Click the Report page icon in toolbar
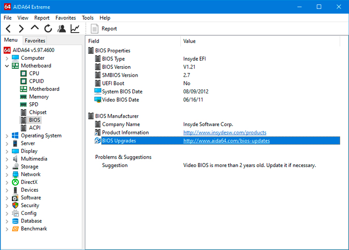 coord(95,29)
